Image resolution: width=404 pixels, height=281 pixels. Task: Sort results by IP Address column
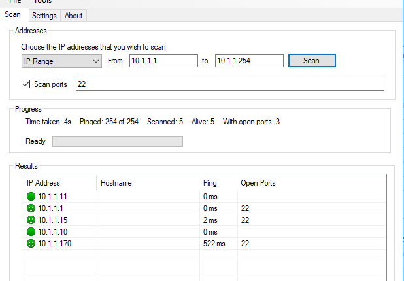pyautogui.click(x=59, y=183)
